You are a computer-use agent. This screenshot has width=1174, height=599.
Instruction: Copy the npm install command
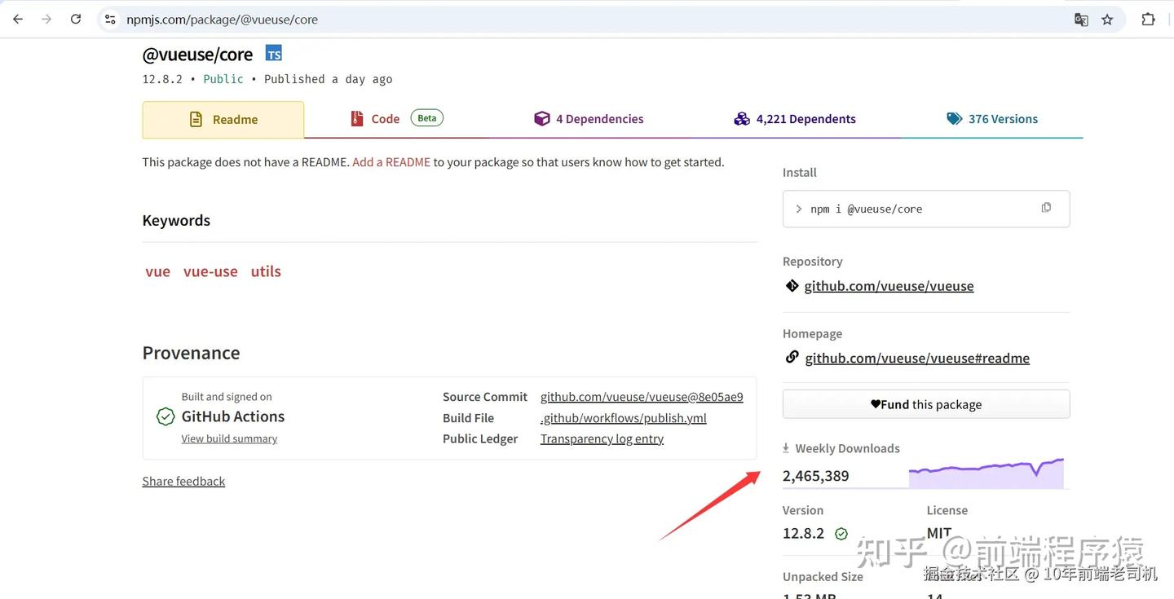pos(1046,208)
